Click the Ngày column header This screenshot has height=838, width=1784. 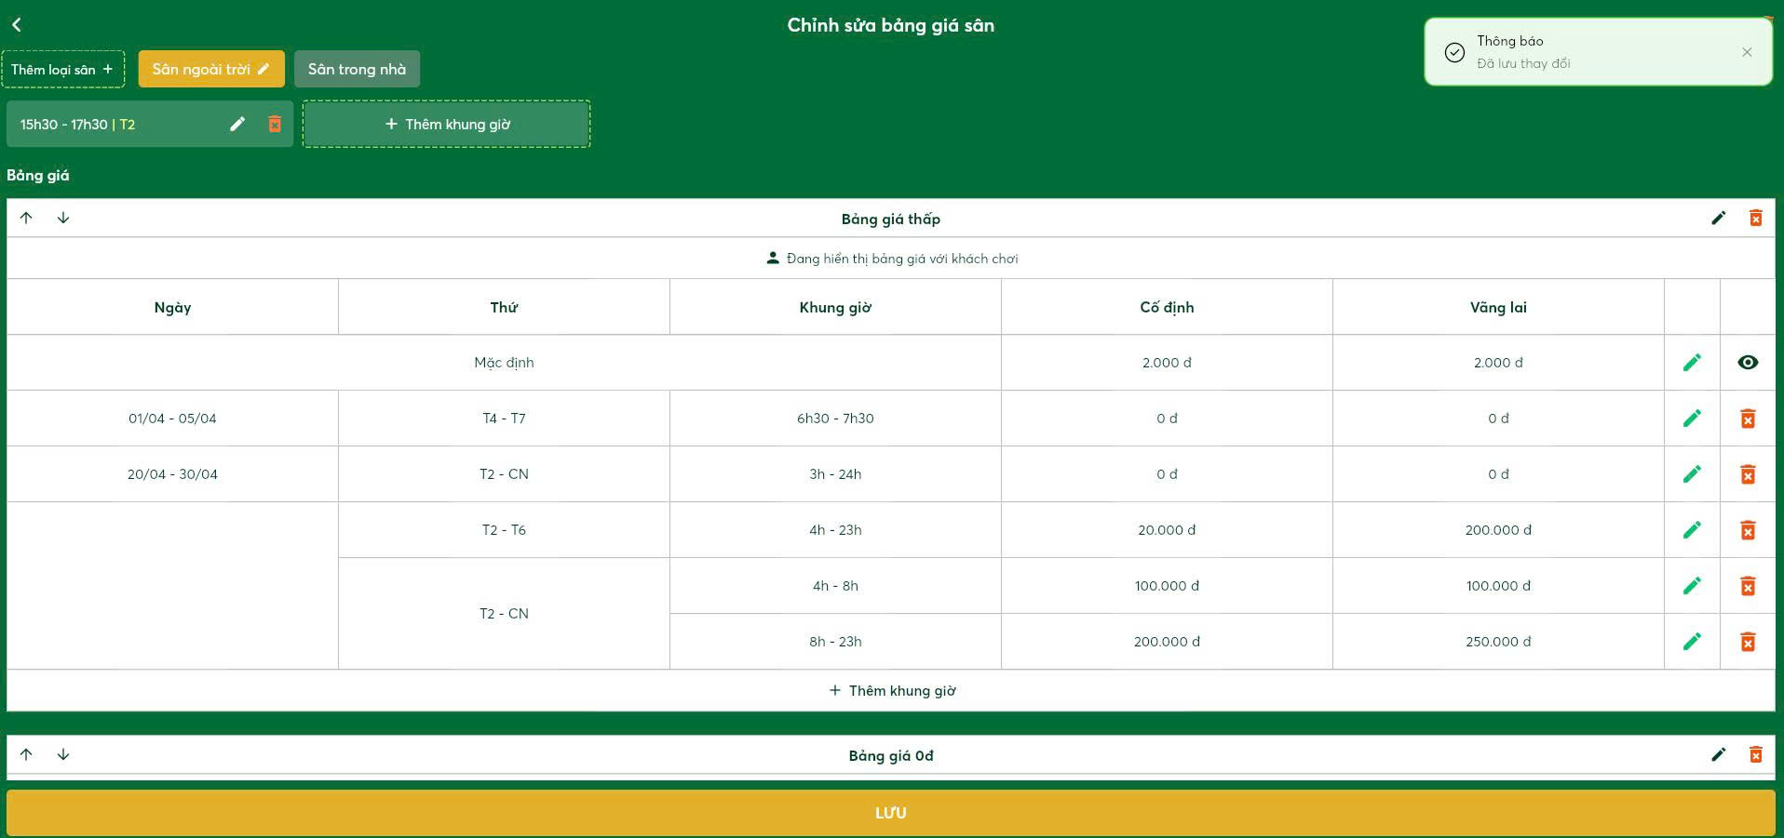tap(172, 307)
